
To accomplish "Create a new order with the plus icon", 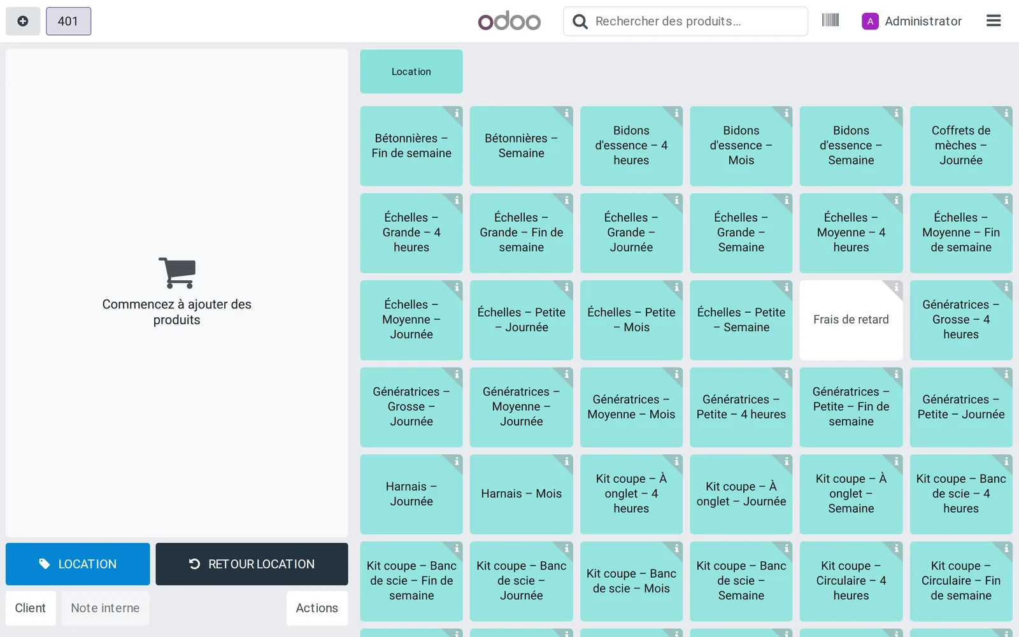I will [x=23, y=21].
